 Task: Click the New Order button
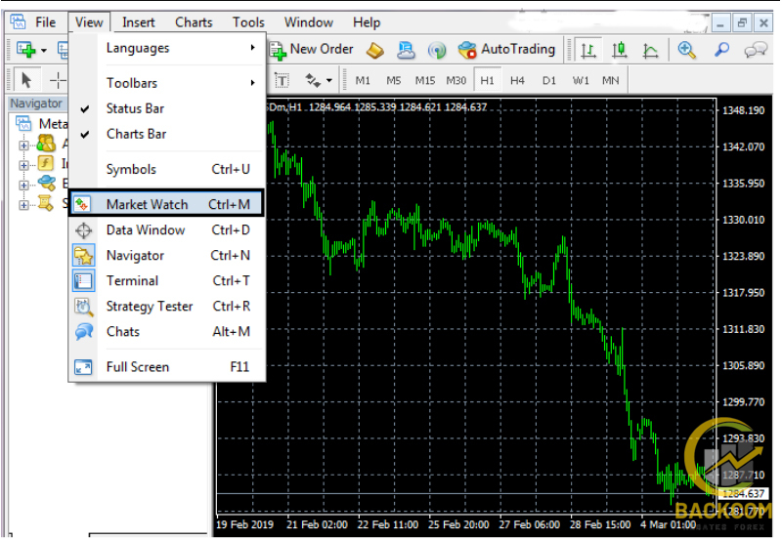pyautogui.click(x=312, y=50)
